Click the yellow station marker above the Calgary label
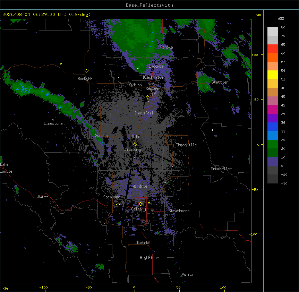 (140, 204)
